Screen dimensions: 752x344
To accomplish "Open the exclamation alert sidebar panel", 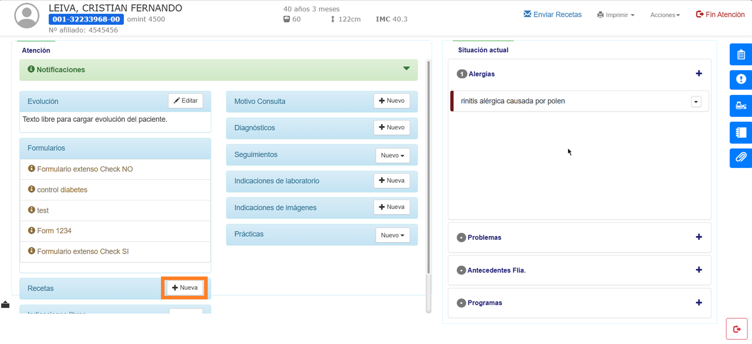I will tap(741, 79).
